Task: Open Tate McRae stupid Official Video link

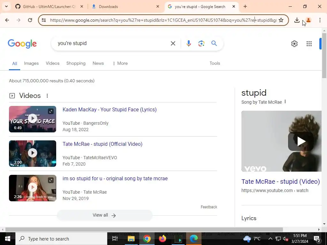Action: click(x=103, y=144)
